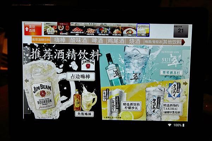The height and width of the screenshot is (141, 212).
Task: Switch to the 啤酒 tab
Action: pos(97,41)
